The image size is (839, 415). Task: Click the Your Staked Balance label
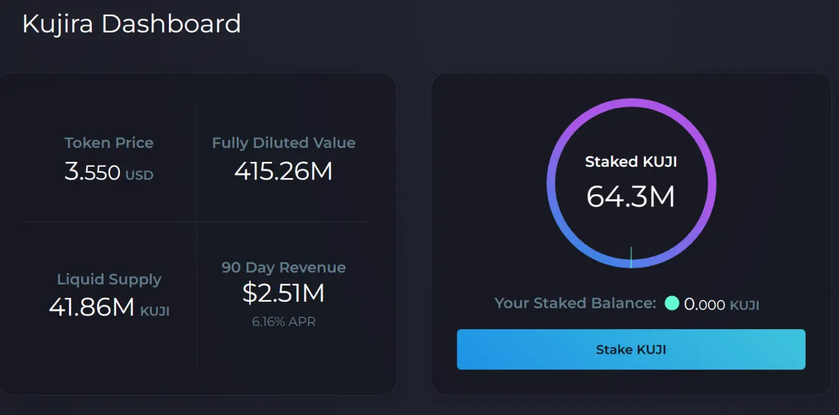pos(575,303)
